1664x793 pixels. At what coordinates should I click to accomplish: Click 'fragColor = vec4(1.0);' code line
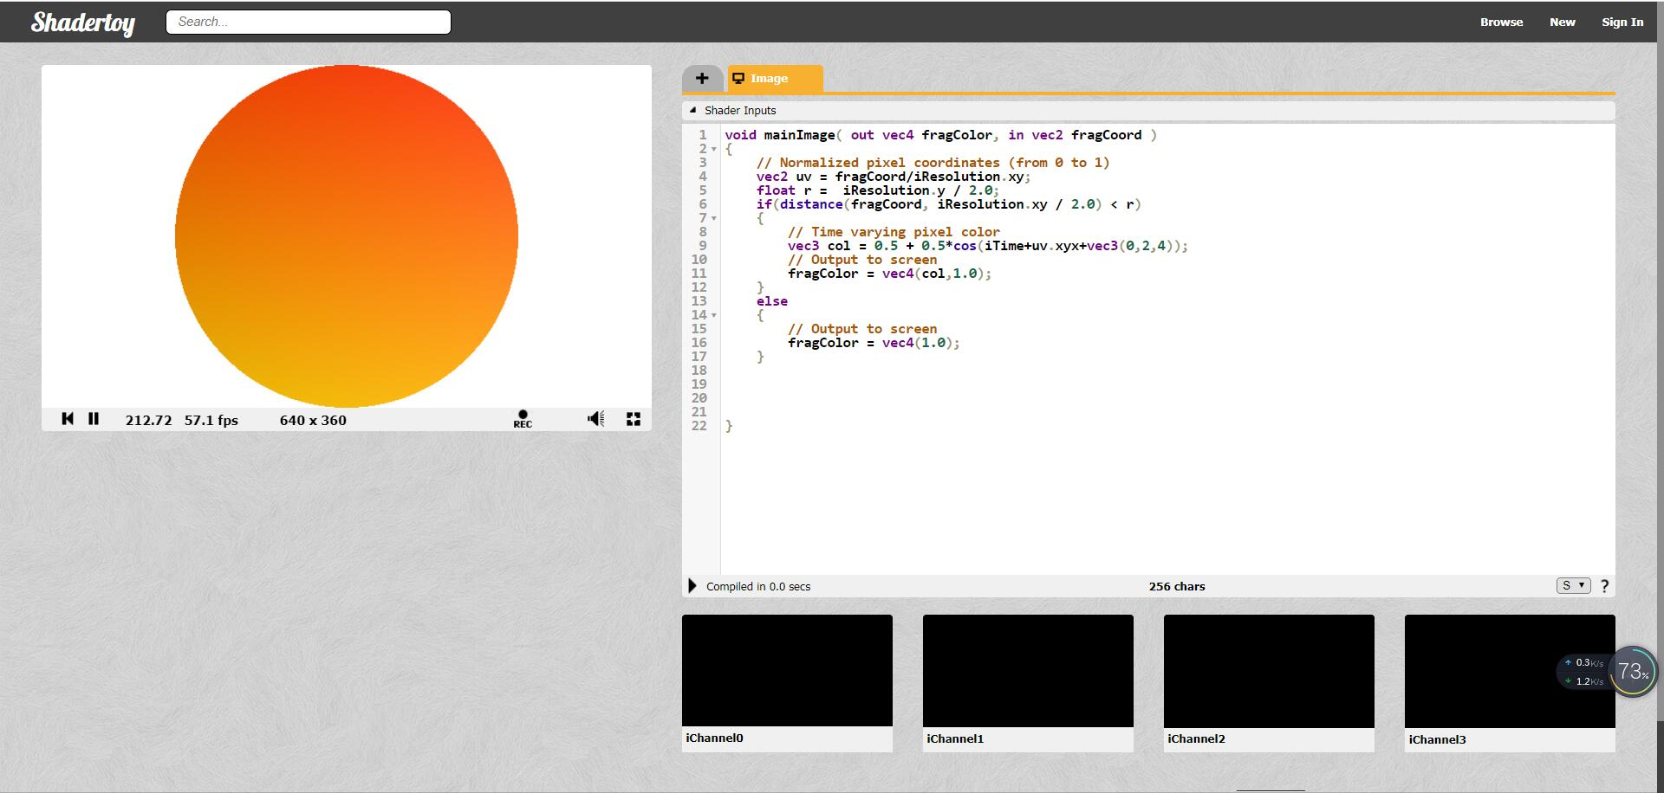(x=874, y=343)
